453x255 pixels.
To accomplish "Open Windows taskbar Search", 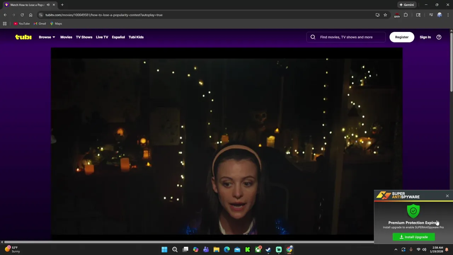I will (x=175, y=250).
